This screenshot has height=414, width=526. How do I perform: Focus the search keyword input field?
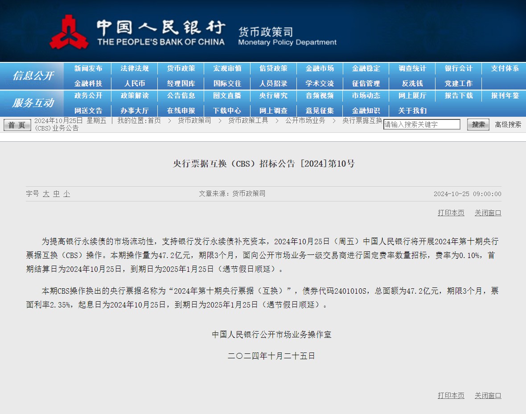(x=422, y=124)
